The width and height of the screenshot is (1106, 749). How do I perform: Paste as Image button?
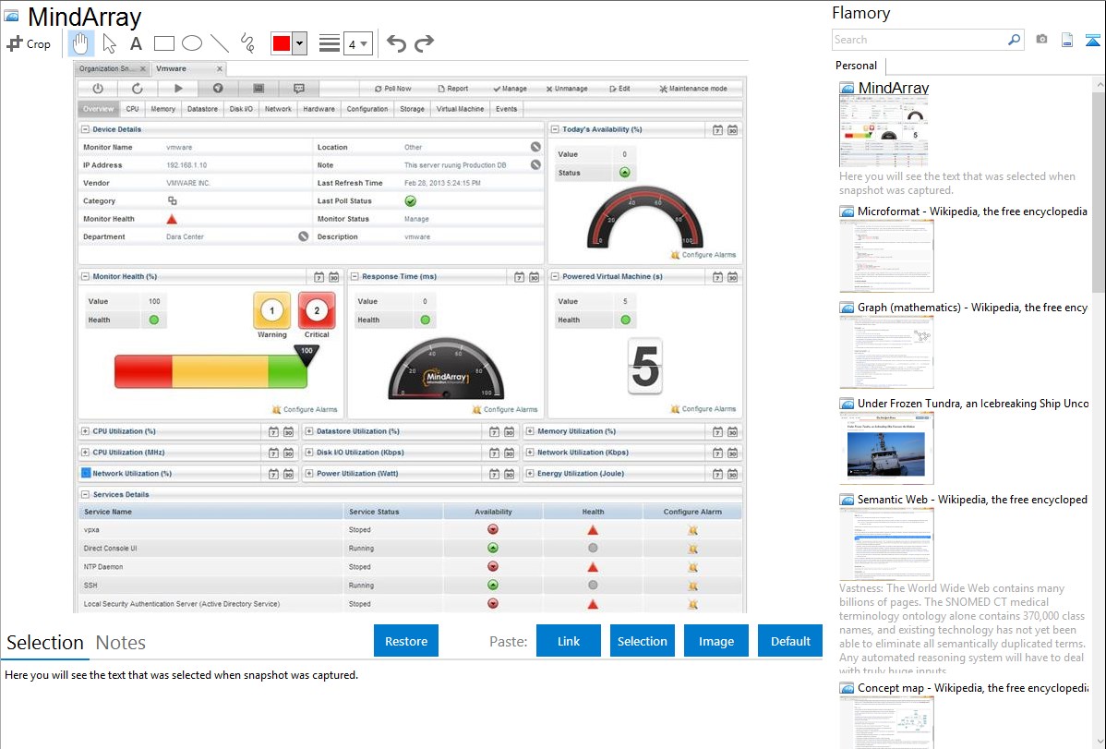click(715, 641)
